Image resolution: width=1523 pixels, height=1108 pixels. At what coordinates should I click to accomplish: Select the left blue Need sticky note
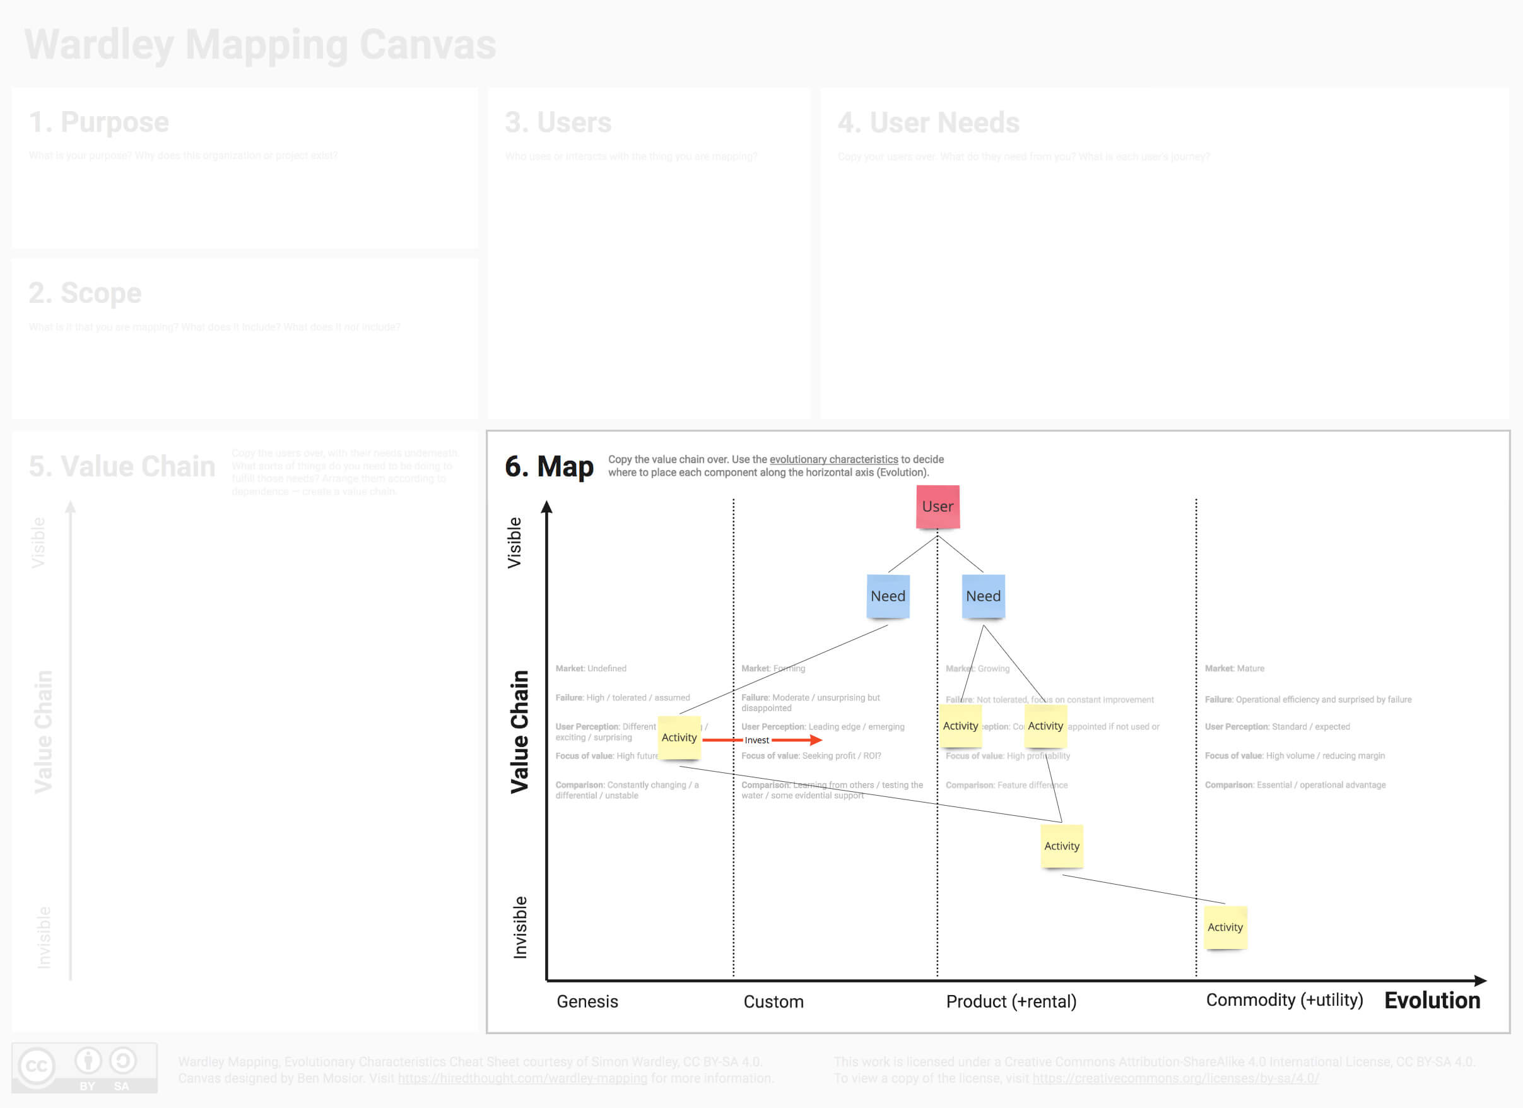point(888,596)
